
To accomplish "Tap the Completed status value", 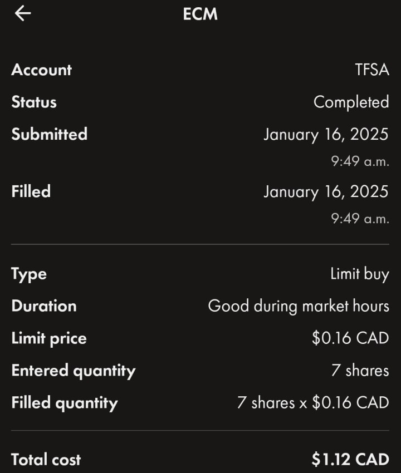I will click(351, 102).
